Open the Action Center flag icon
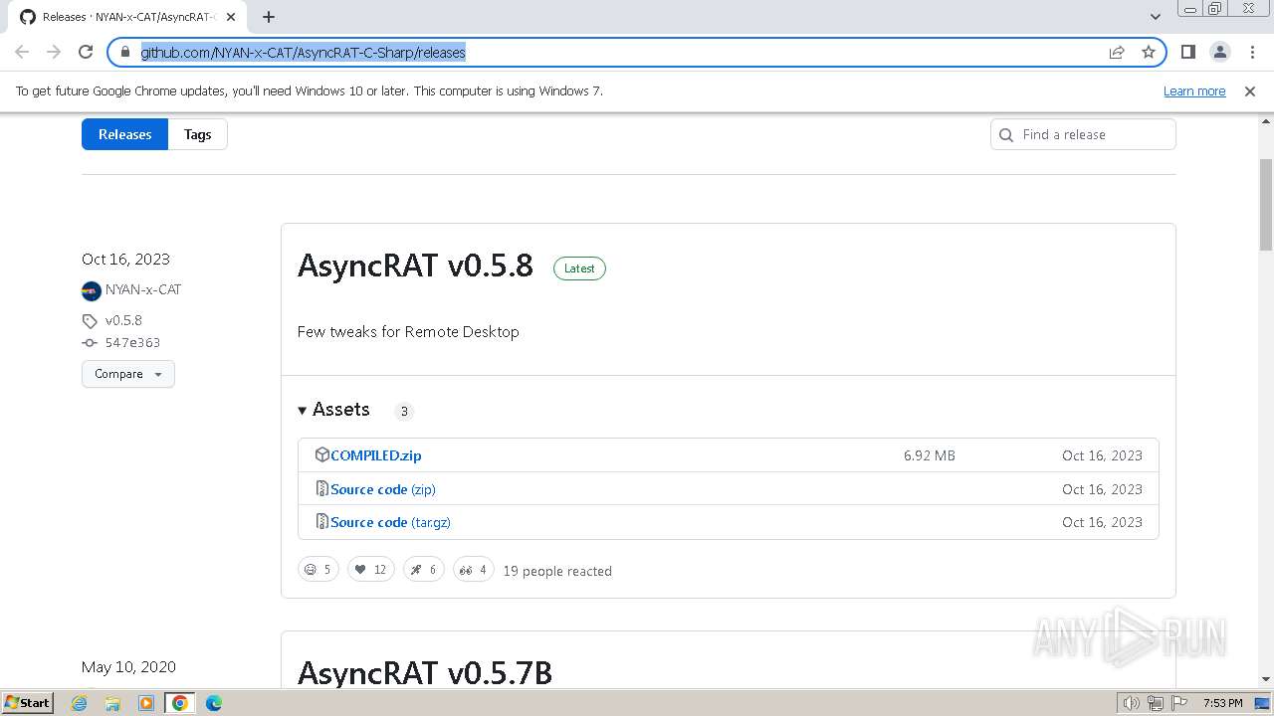1274x716 pixels. pos(1179,703)
